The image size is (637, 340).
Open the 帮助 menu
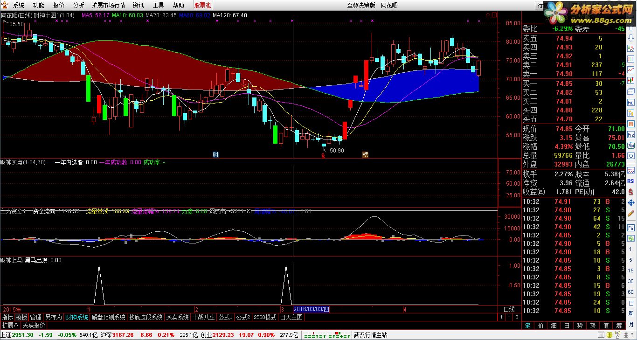[x=178, y=5]
